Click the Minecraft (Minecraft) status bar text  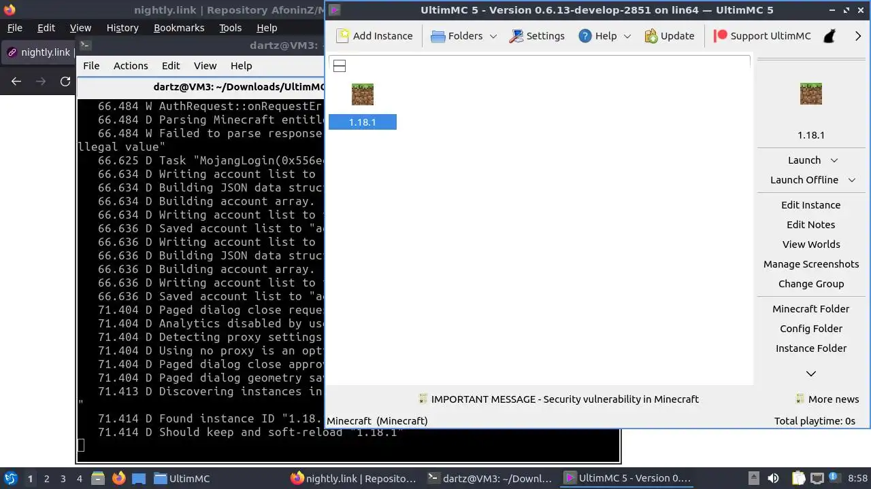point(377,421)
